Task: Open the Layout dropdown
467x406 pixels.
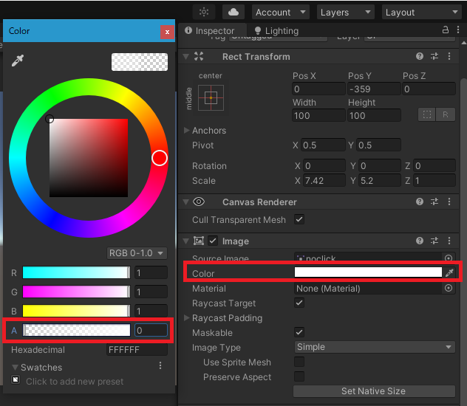Action: (x=421, y=13)
